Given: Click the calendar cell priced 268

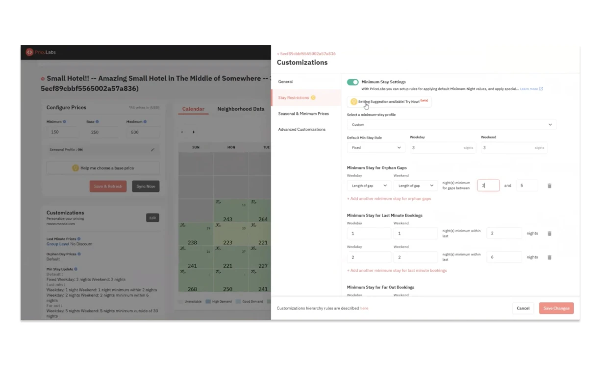Looking at the screenshot, I should [196, 281].
